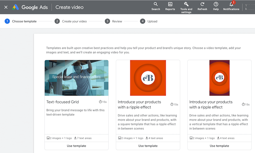Viewport: 255px width, 153px height.
Task: Click the vertical ripple template thumbnail
Action: 219,78
